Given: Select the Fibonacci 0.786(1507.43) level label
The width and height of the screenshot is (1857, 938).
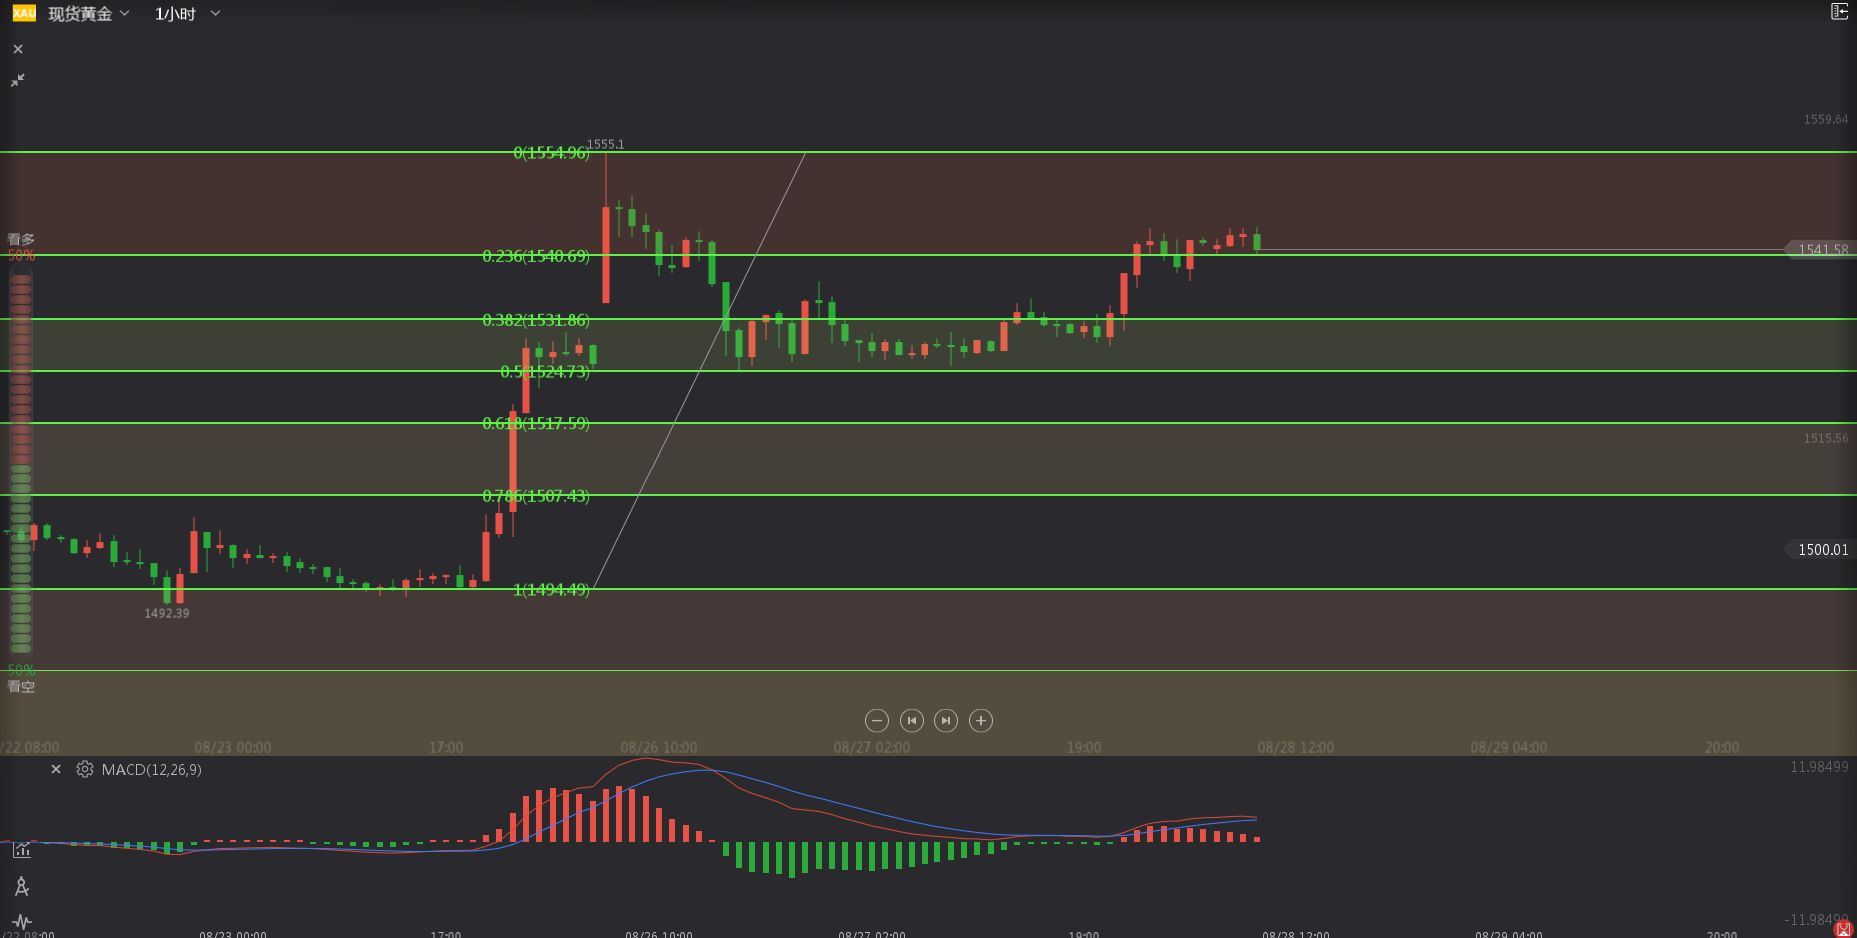Looking at the screenshot, I should (x=536, y=496).
